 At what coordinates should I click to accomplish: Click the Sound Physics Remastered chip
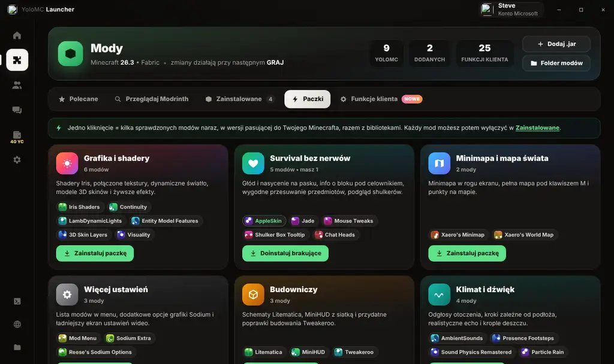point(472,352)
